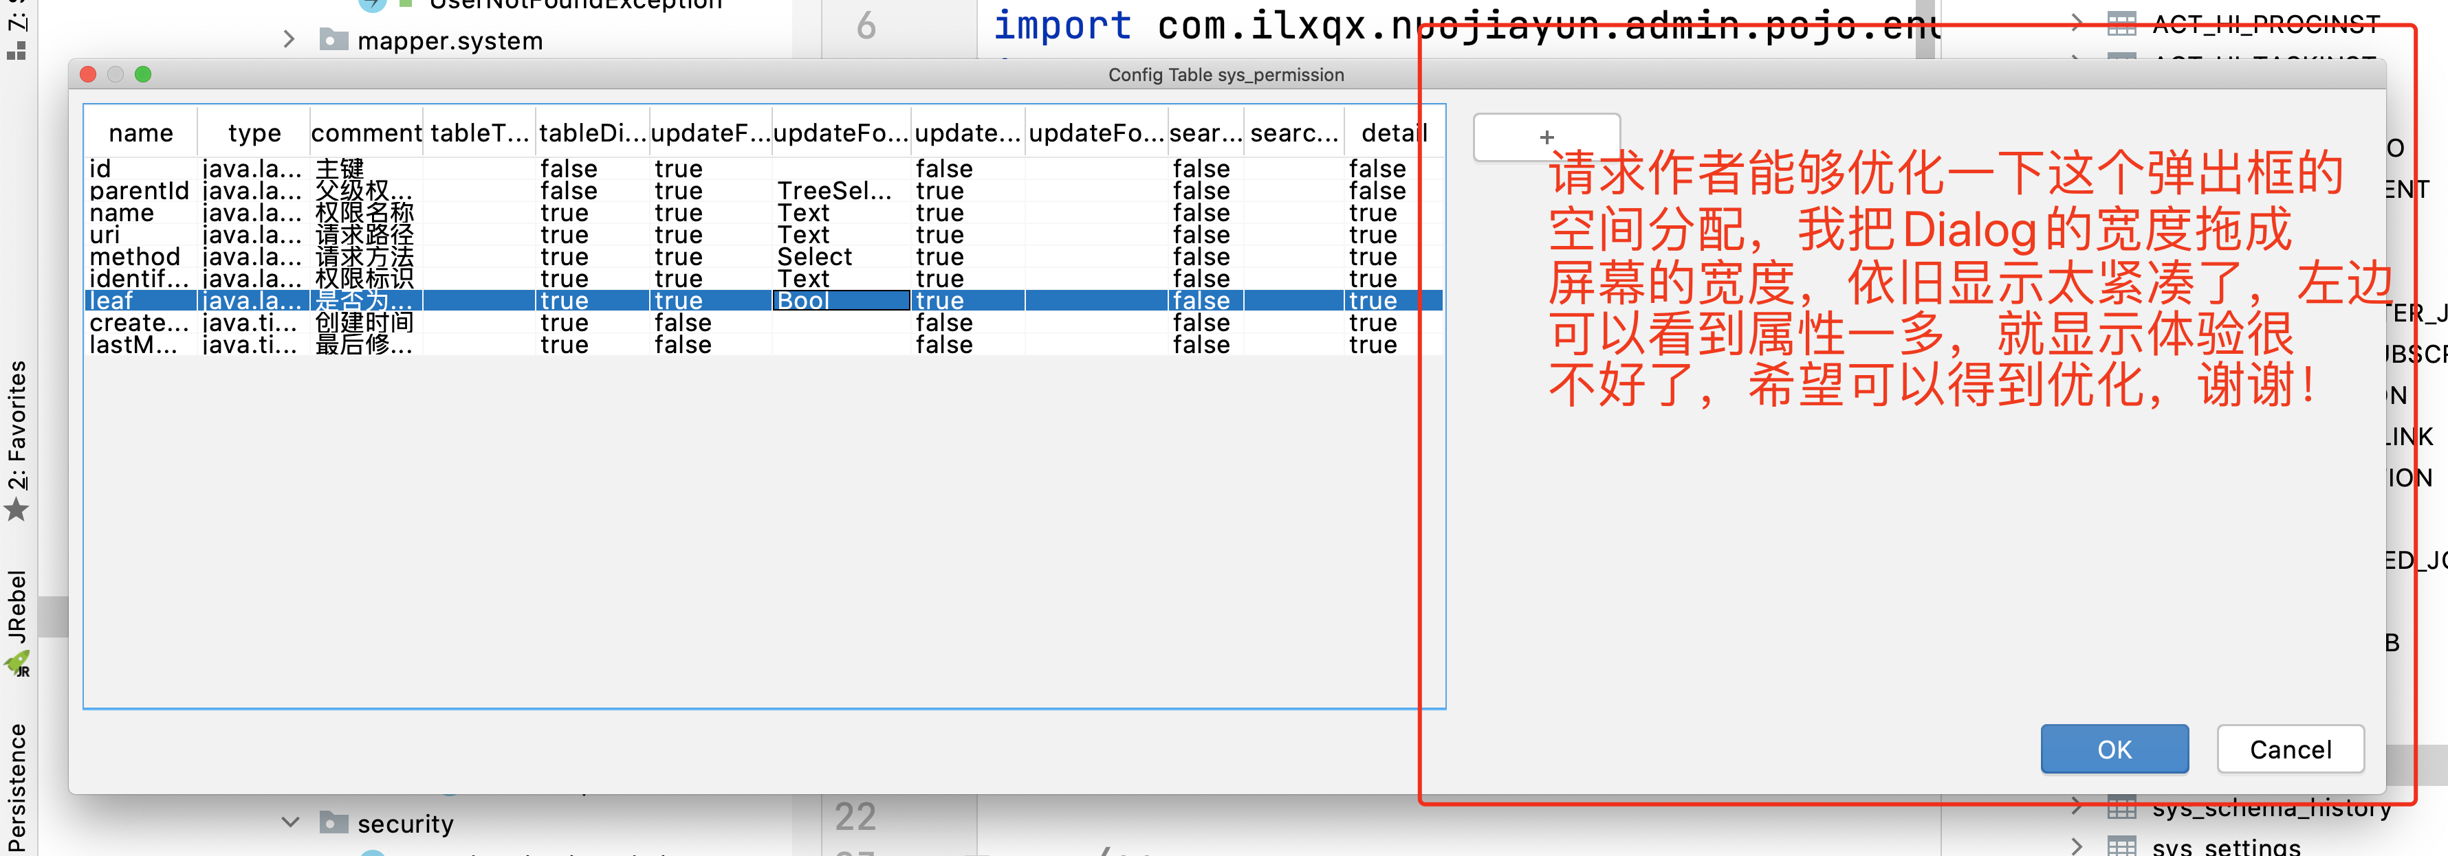Click the sys_schema_history table icon
This screenshot has height=856, width=2448.
2121,808
